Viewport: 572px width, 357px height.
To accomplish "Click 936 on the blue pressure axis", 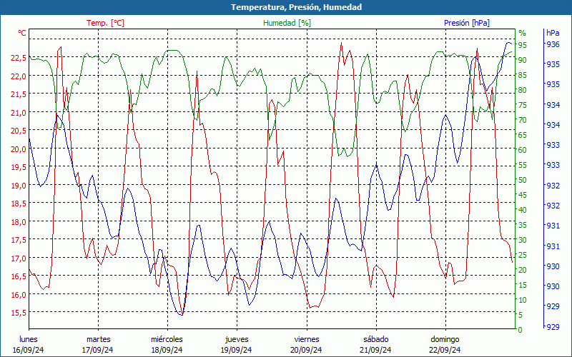I will [x=552, y=44].
